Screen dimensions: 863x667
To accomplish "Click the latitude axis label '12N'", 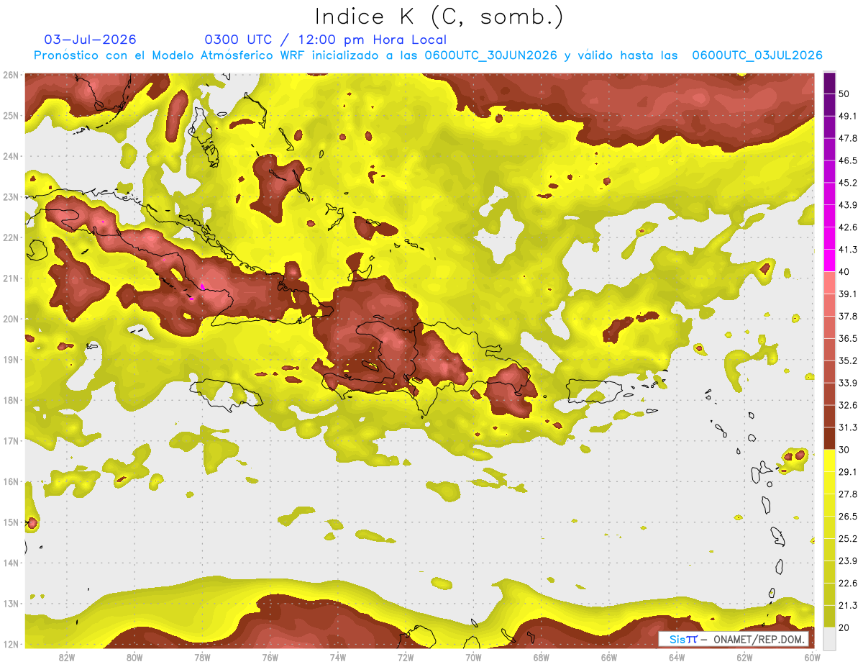I will tap(11, 644).
